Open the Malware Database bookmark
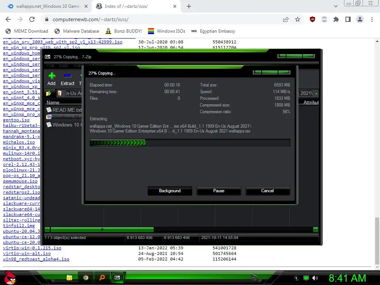The width and height of the screenshot is (380, 285). (77, 31)
